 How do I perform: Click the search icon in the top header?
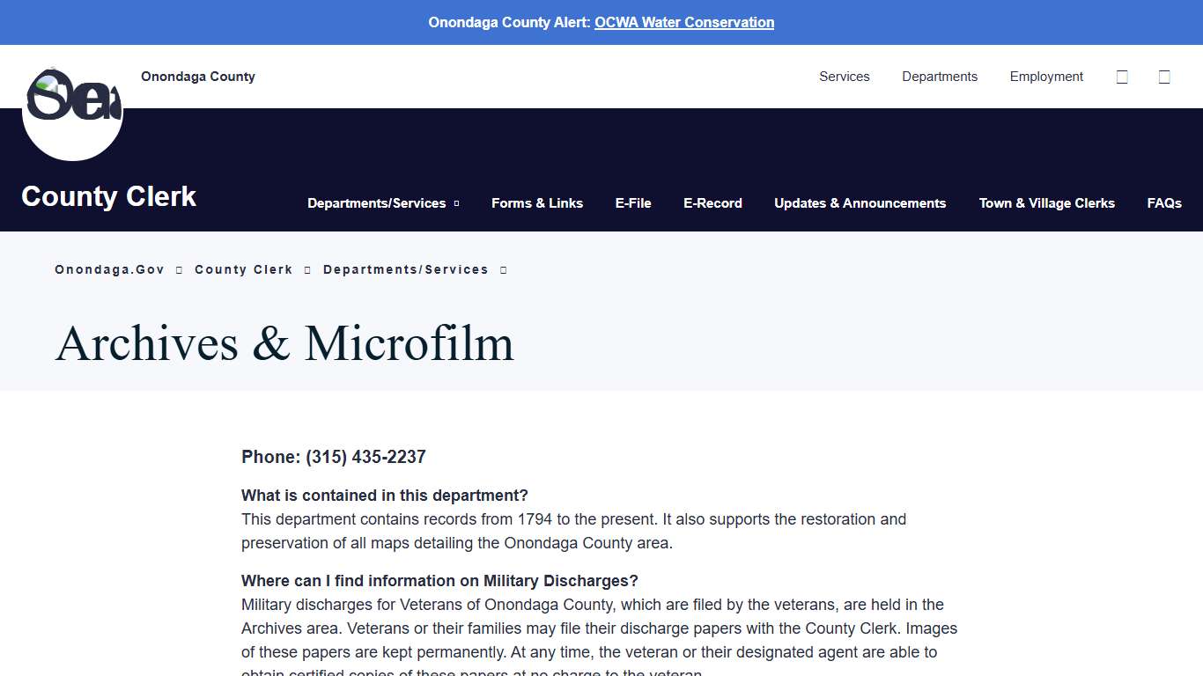click(1122, 77)
